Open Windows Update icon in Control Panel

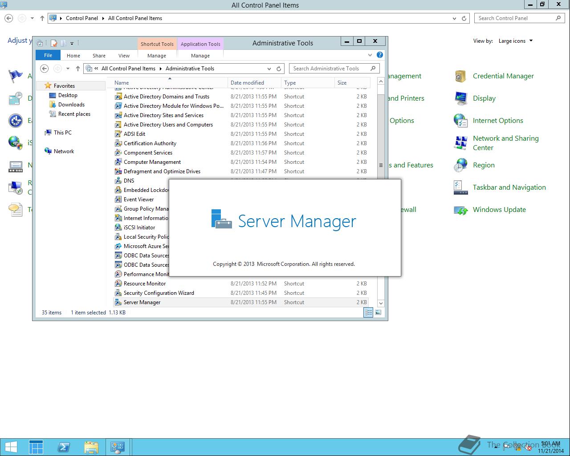(x=460, y=210)
